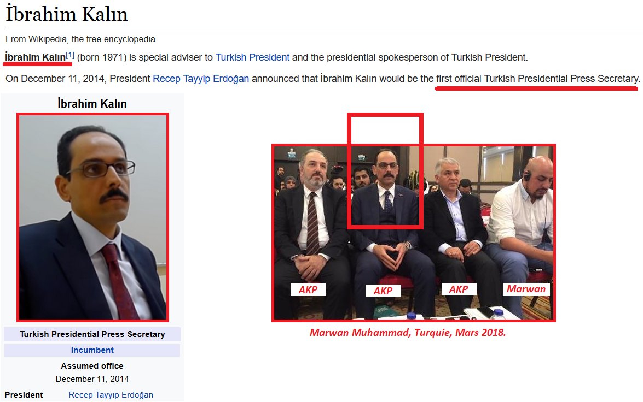The width and height of the screenshot is (643, 402).
Task: Click the Assumed office label
Action: click(x=92, y=365)
